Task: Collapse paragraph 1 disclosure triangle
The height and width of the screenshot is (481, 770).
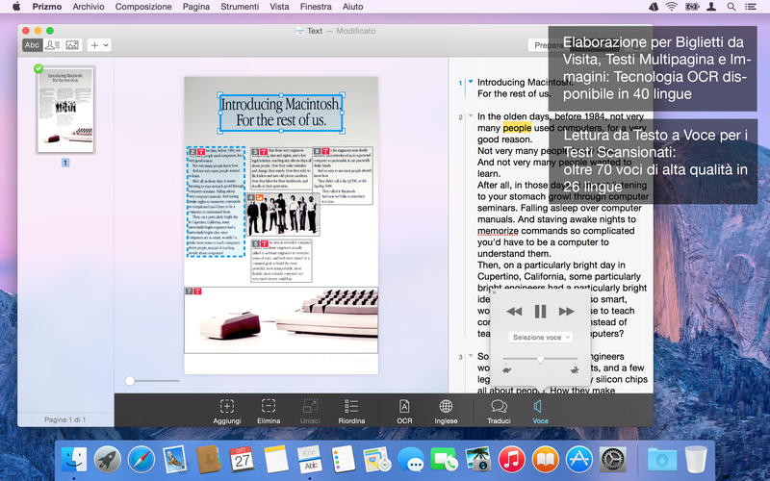Action: click(471, 82)
